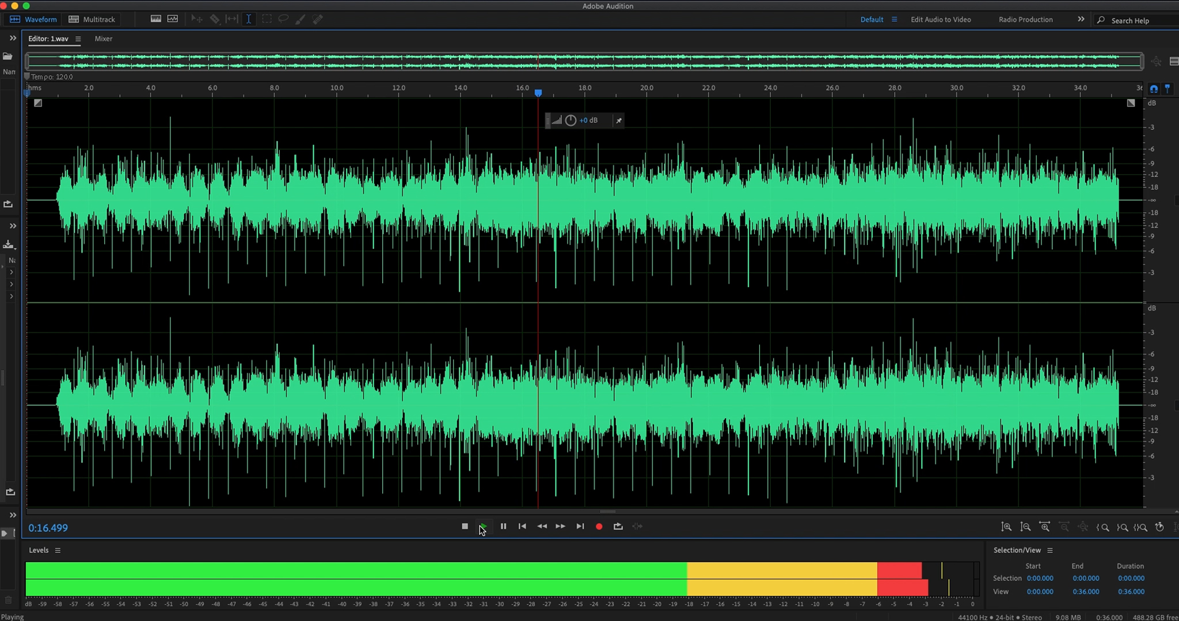Toggle snapping magnet in timeline

[1154, 89]
